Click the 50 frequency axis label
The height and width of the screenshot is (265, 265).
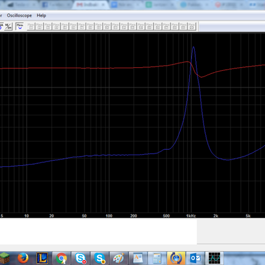point(84,216)
